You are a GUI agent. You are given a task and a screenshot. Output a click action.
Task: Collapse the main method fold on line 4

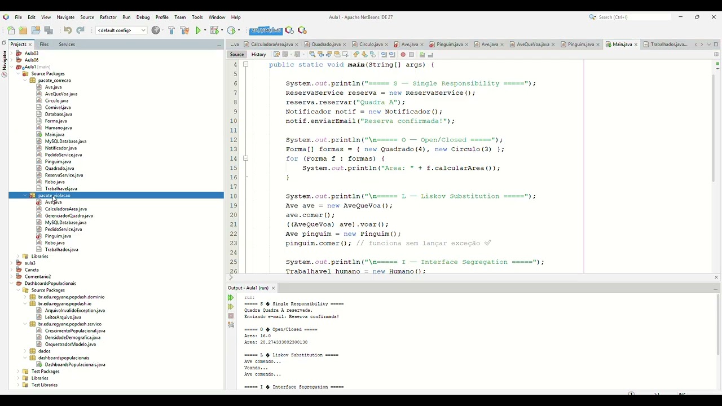[x=245, y=64]
